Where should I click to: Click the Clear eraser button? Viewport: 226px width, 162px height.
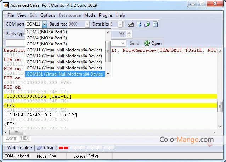(45, 148)
